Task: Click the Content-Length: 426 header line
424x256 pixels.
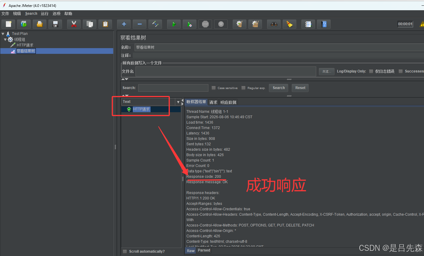Action: coord(203,236)
